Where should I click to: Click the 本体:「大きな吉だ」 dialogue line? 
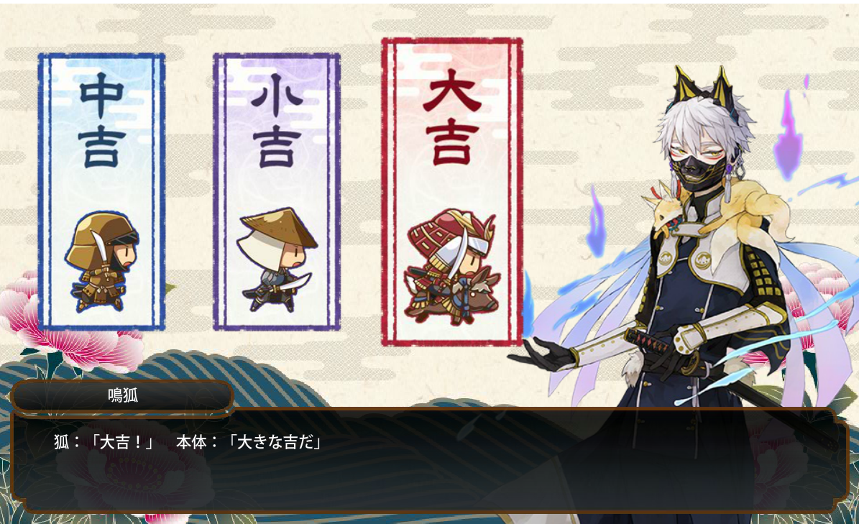click(249, 442)
